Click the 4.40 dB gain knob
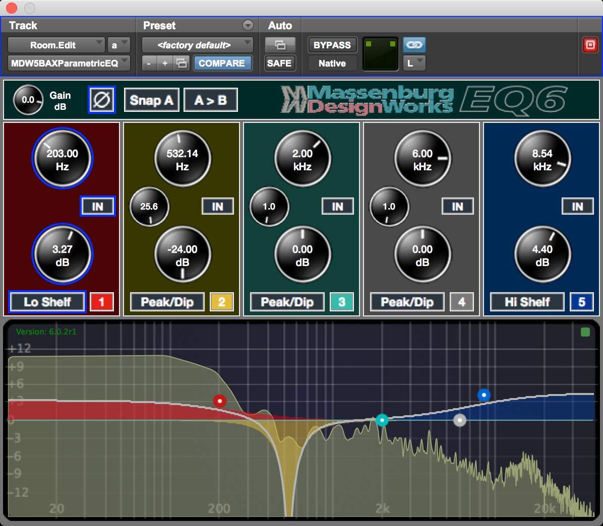Viewport: 603px width, 526px height. 542,254
